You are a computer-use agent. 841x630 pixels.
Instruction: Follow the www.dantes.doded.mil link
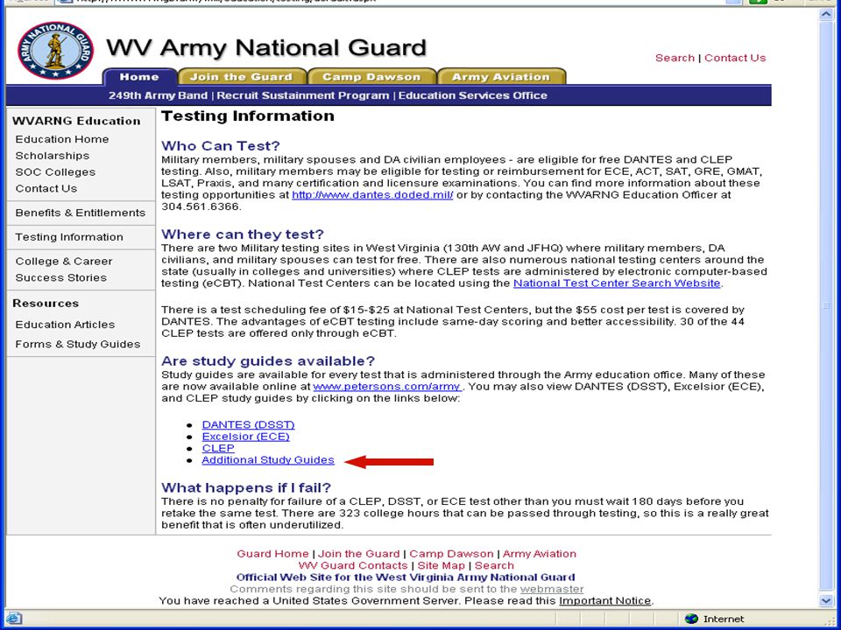pyautogui.click(x=372, y=195)
